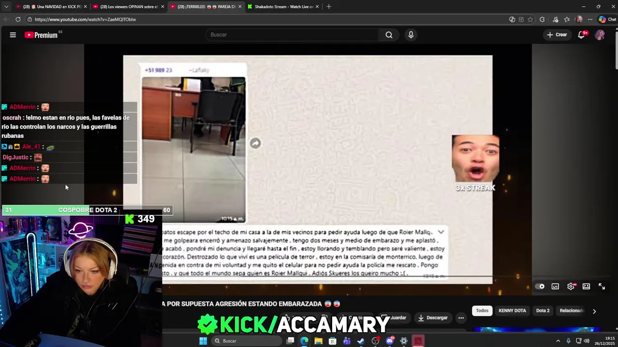Open Microsoft Teams from the taskbar
The width and height of the screenshot is (618, 347).
click(347, 341)
